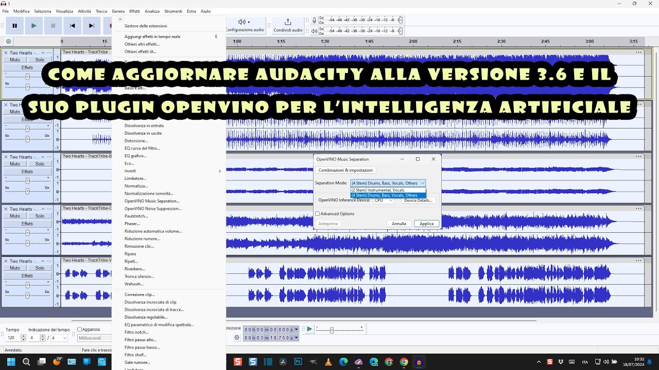
Task: Open the Separation Mode combo box
Action: 388,183
